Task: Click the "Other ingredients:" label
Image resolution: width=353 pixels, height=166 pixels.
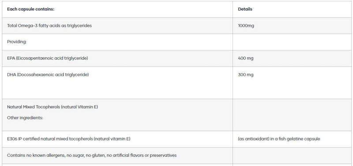Action: [x=25, y=118]
